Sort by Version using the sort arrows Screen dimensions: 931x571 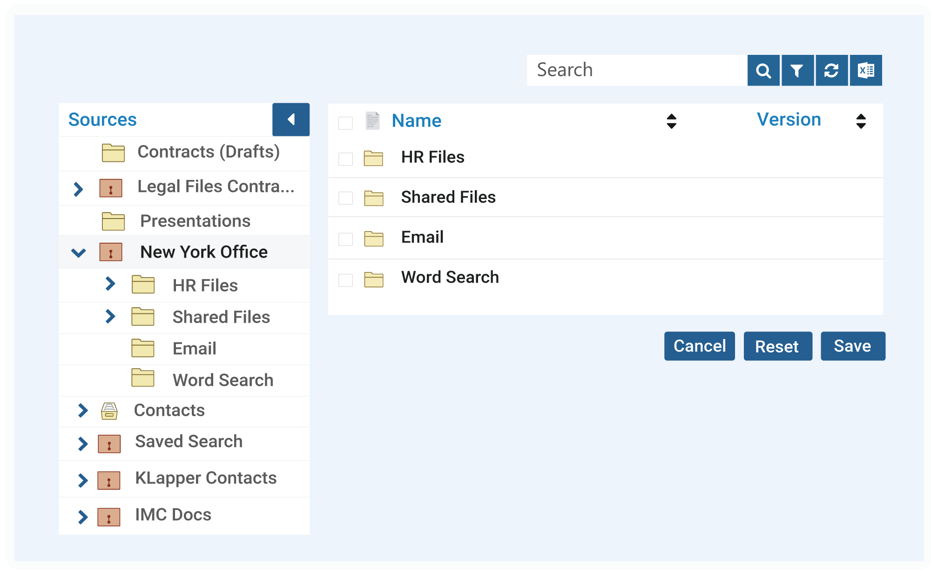861,121
